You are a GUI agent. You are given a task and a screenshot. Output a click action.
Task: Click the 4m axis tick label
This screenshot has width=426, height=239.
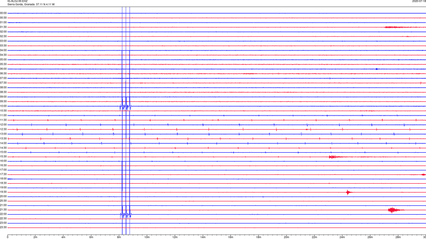(x=63, y=237)
